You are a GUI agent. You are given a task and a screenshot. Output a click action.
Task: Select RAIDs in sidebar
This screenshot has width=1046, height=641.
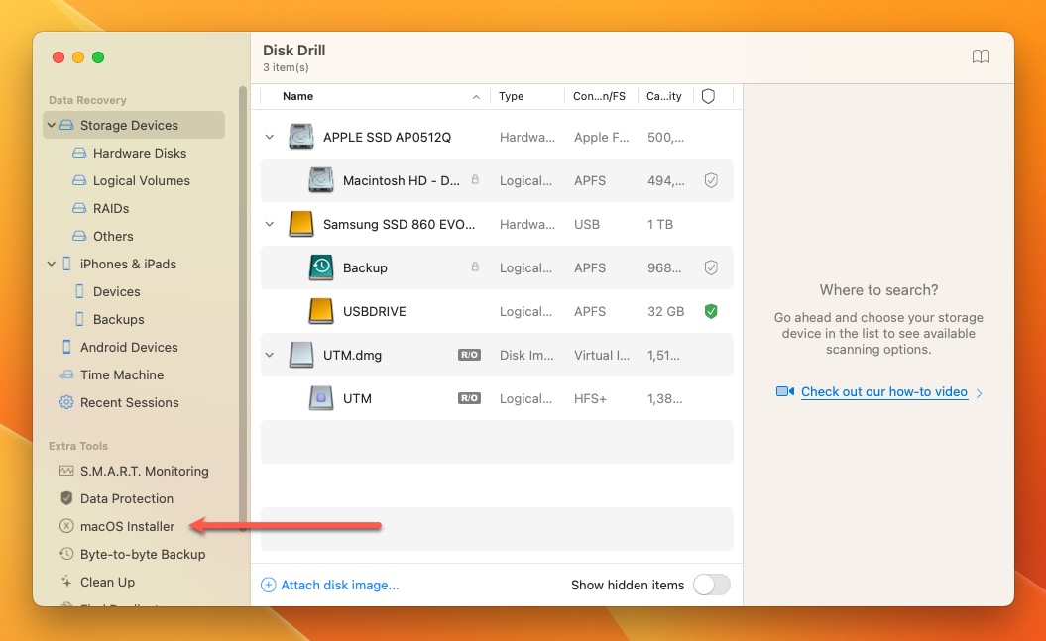(111, 209)
